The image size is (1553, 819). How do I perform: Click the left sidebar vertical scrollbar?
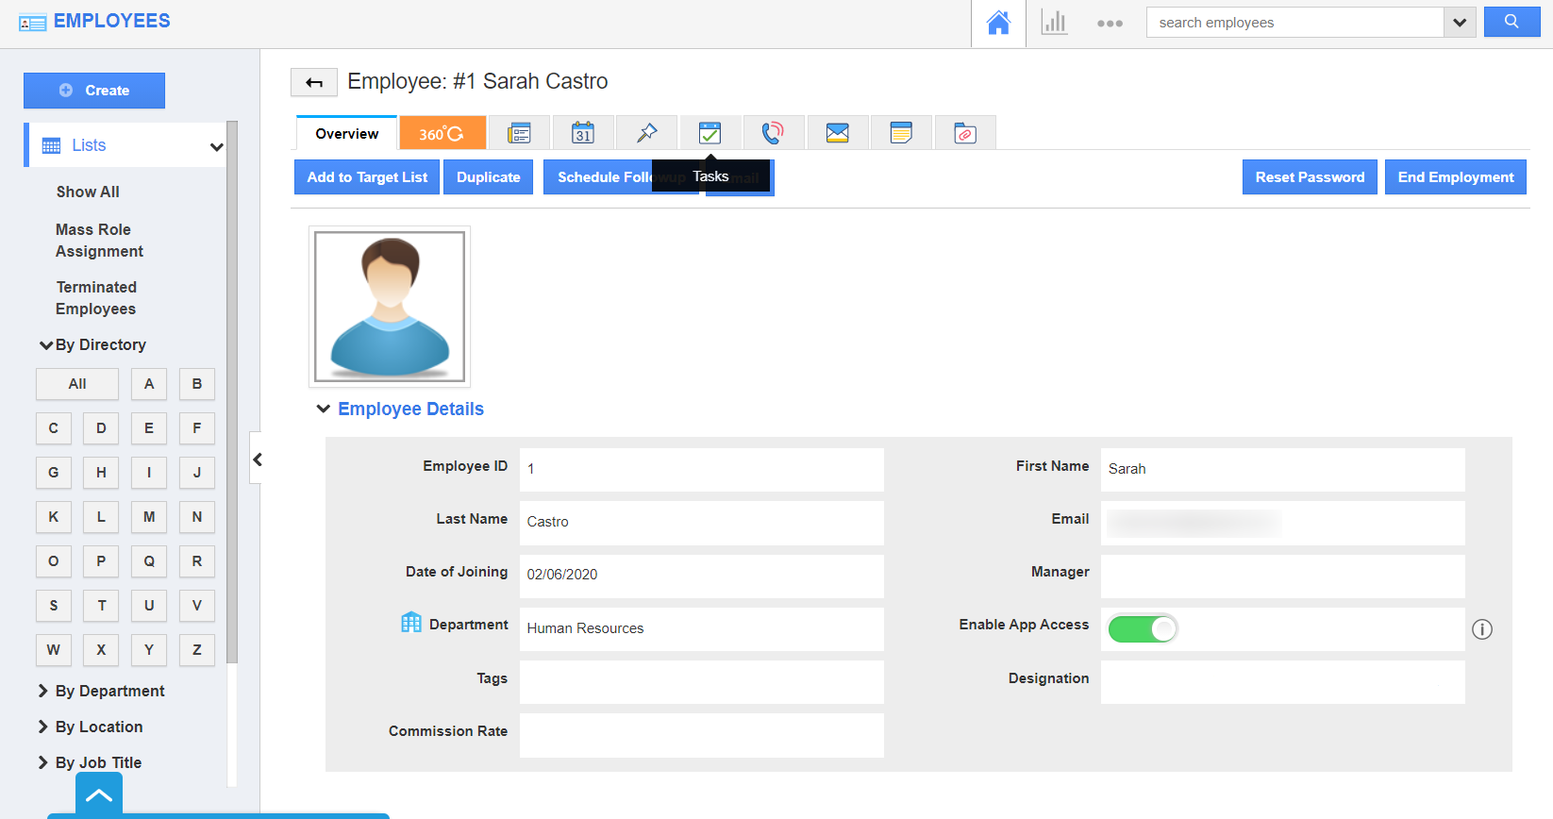[x=232, y=393]
